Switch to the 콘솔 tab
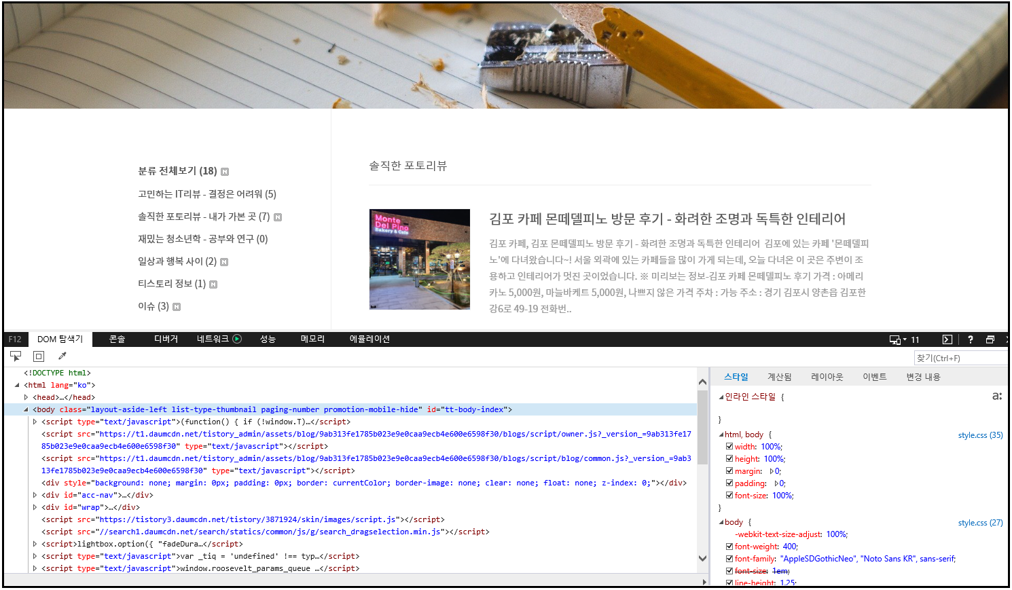 click(x=117, y=339)
